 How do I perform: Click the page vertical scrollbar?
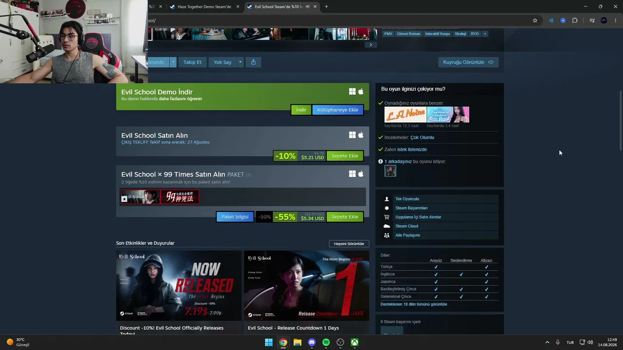[x=621, y=122]
